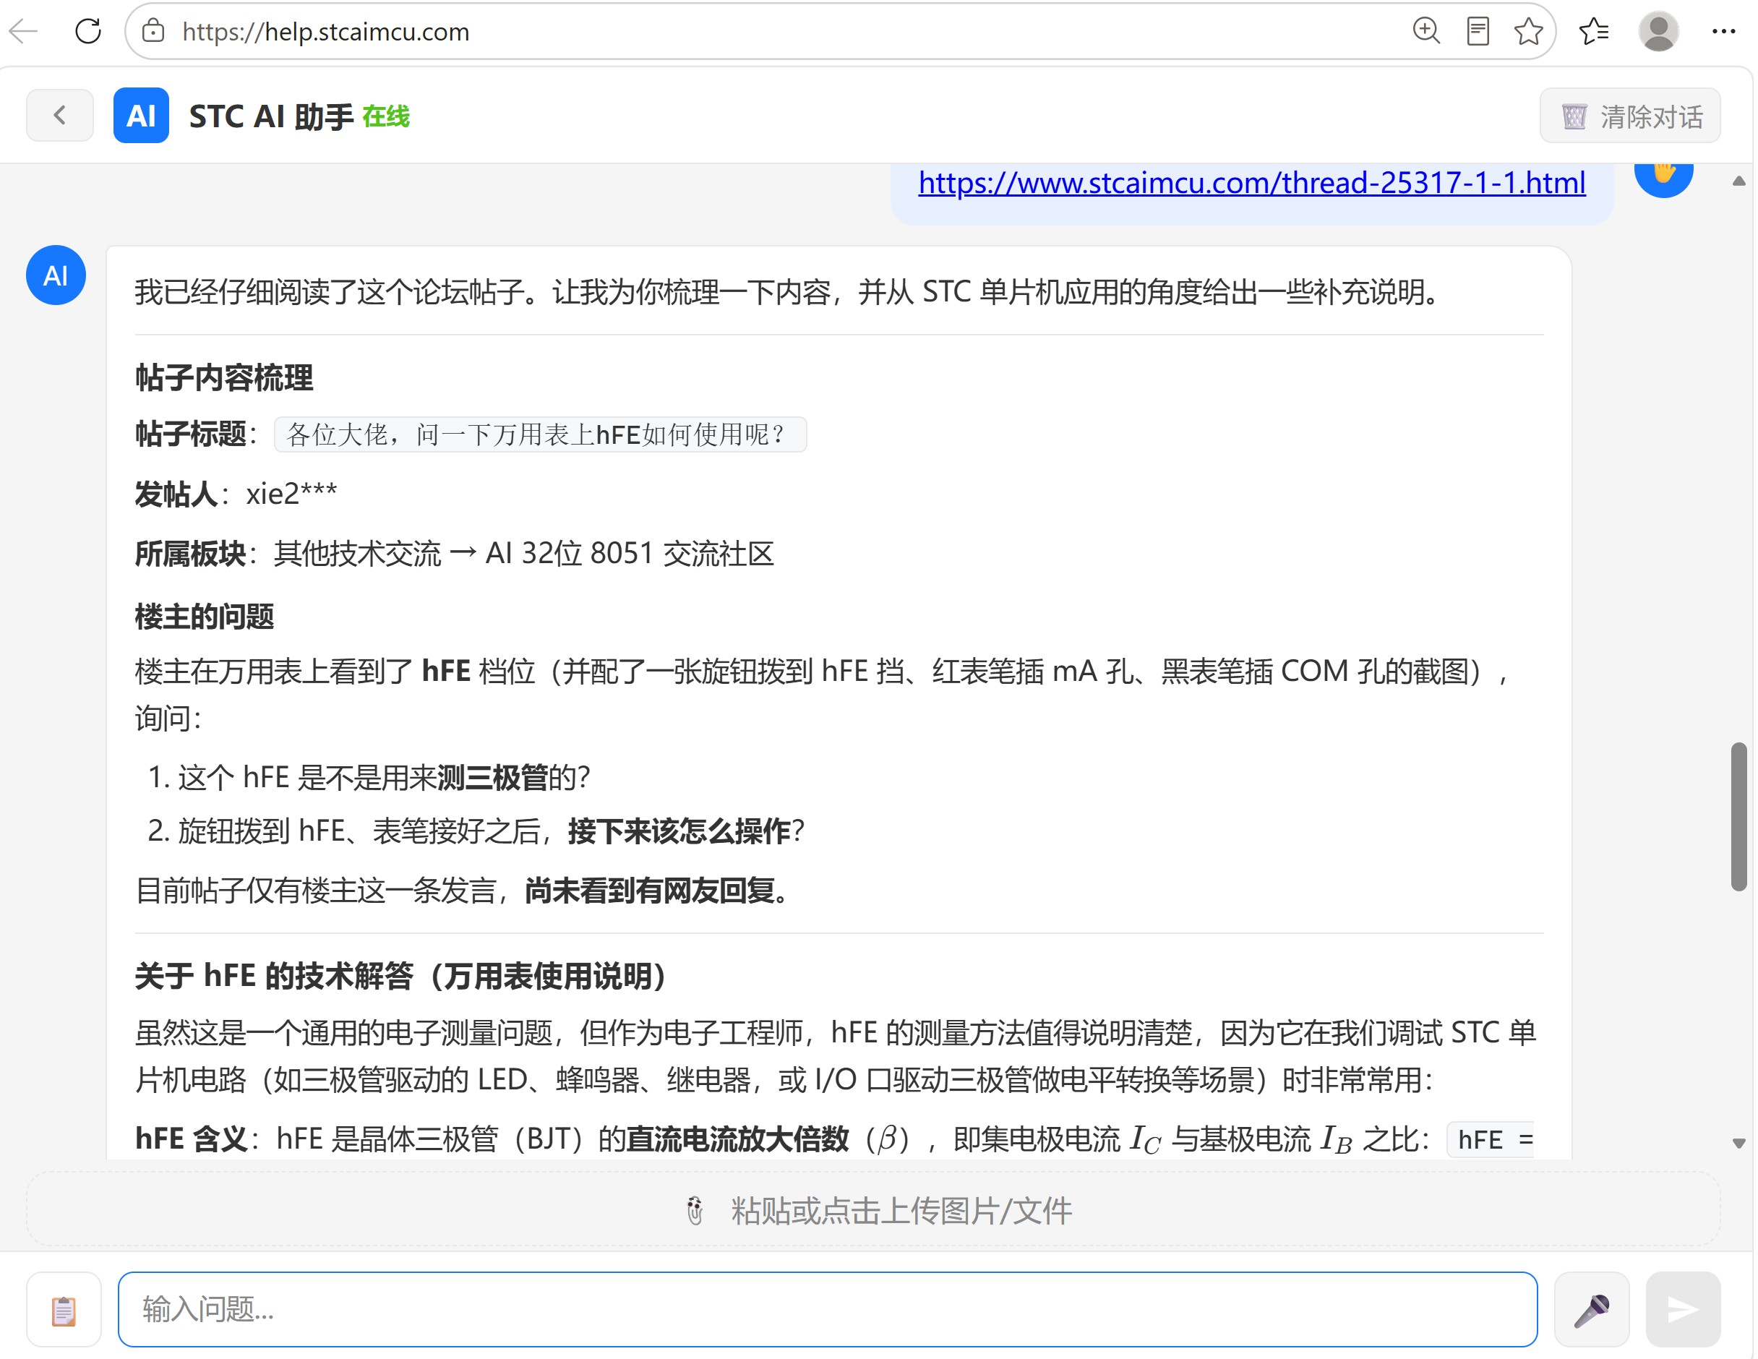Click the post title code box 各位大佬
The width and height of the screenshot is (1758, 1359).
click(x=540, y=434)
